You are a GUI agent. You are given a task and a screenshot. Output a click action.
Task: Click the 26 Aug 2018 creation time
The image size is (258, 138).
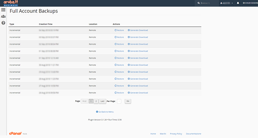point(49,93)
